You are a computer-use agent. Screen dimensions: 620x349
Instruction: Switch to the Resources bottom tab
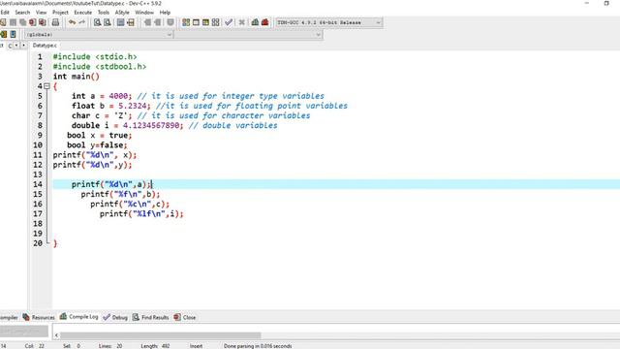click(39, 317)
